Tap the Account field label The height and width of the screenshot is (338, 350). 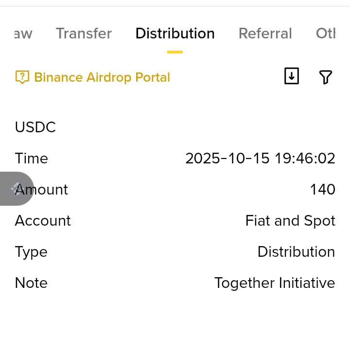click(x=43, y=221)
